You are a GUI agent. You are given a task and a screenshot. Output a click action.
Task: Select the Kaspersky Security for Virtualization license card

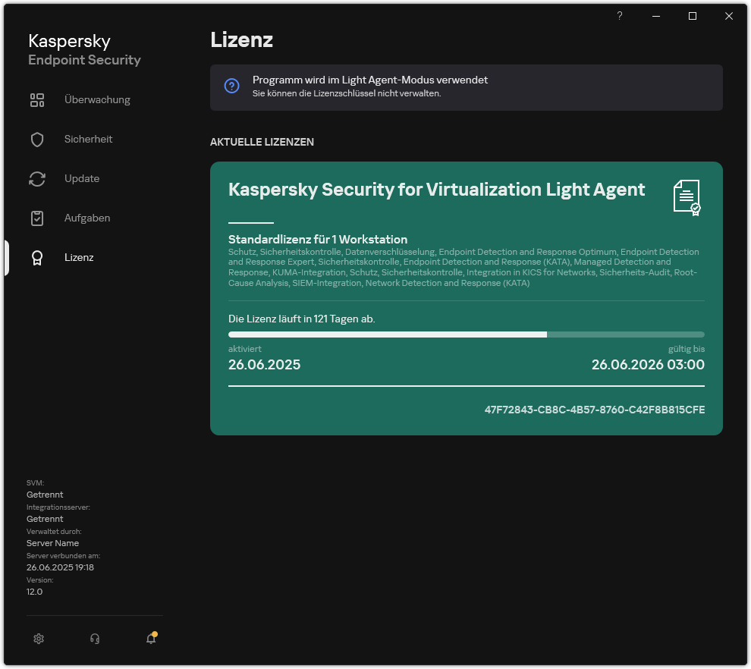467,297
